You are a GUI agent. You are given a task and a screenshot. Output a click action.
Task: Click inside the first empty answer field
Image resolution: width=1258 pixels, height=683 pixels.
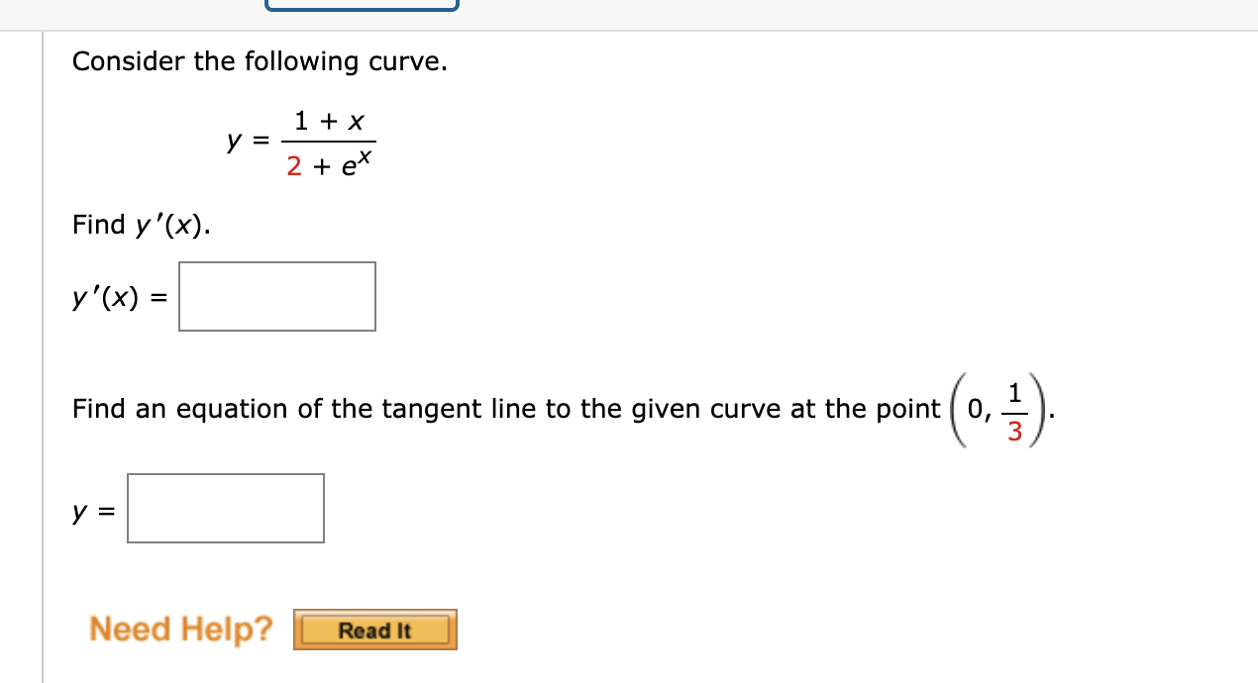pos(276,296)
